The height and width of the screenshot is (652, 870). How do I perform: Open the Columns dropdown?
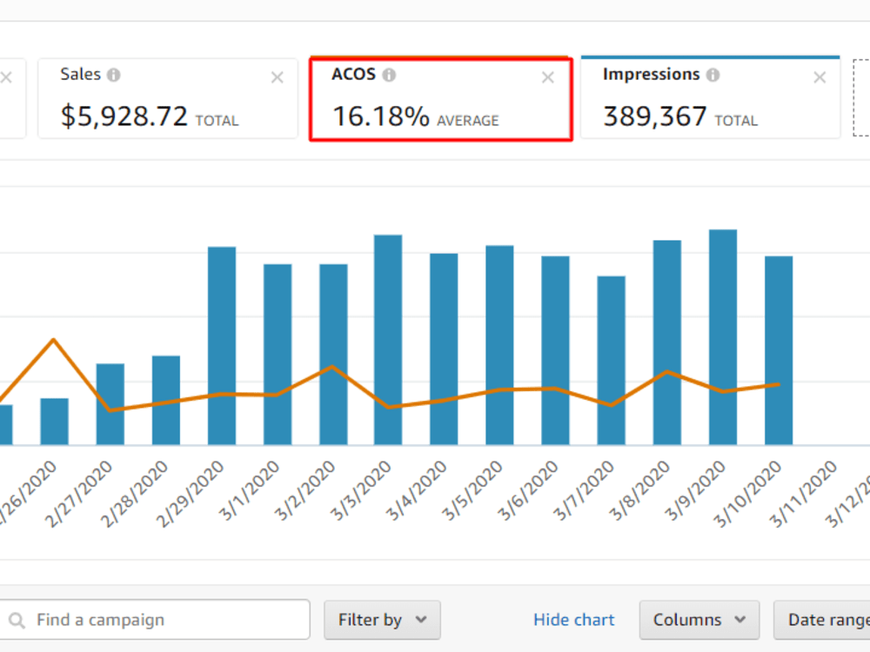click(699, 620)
